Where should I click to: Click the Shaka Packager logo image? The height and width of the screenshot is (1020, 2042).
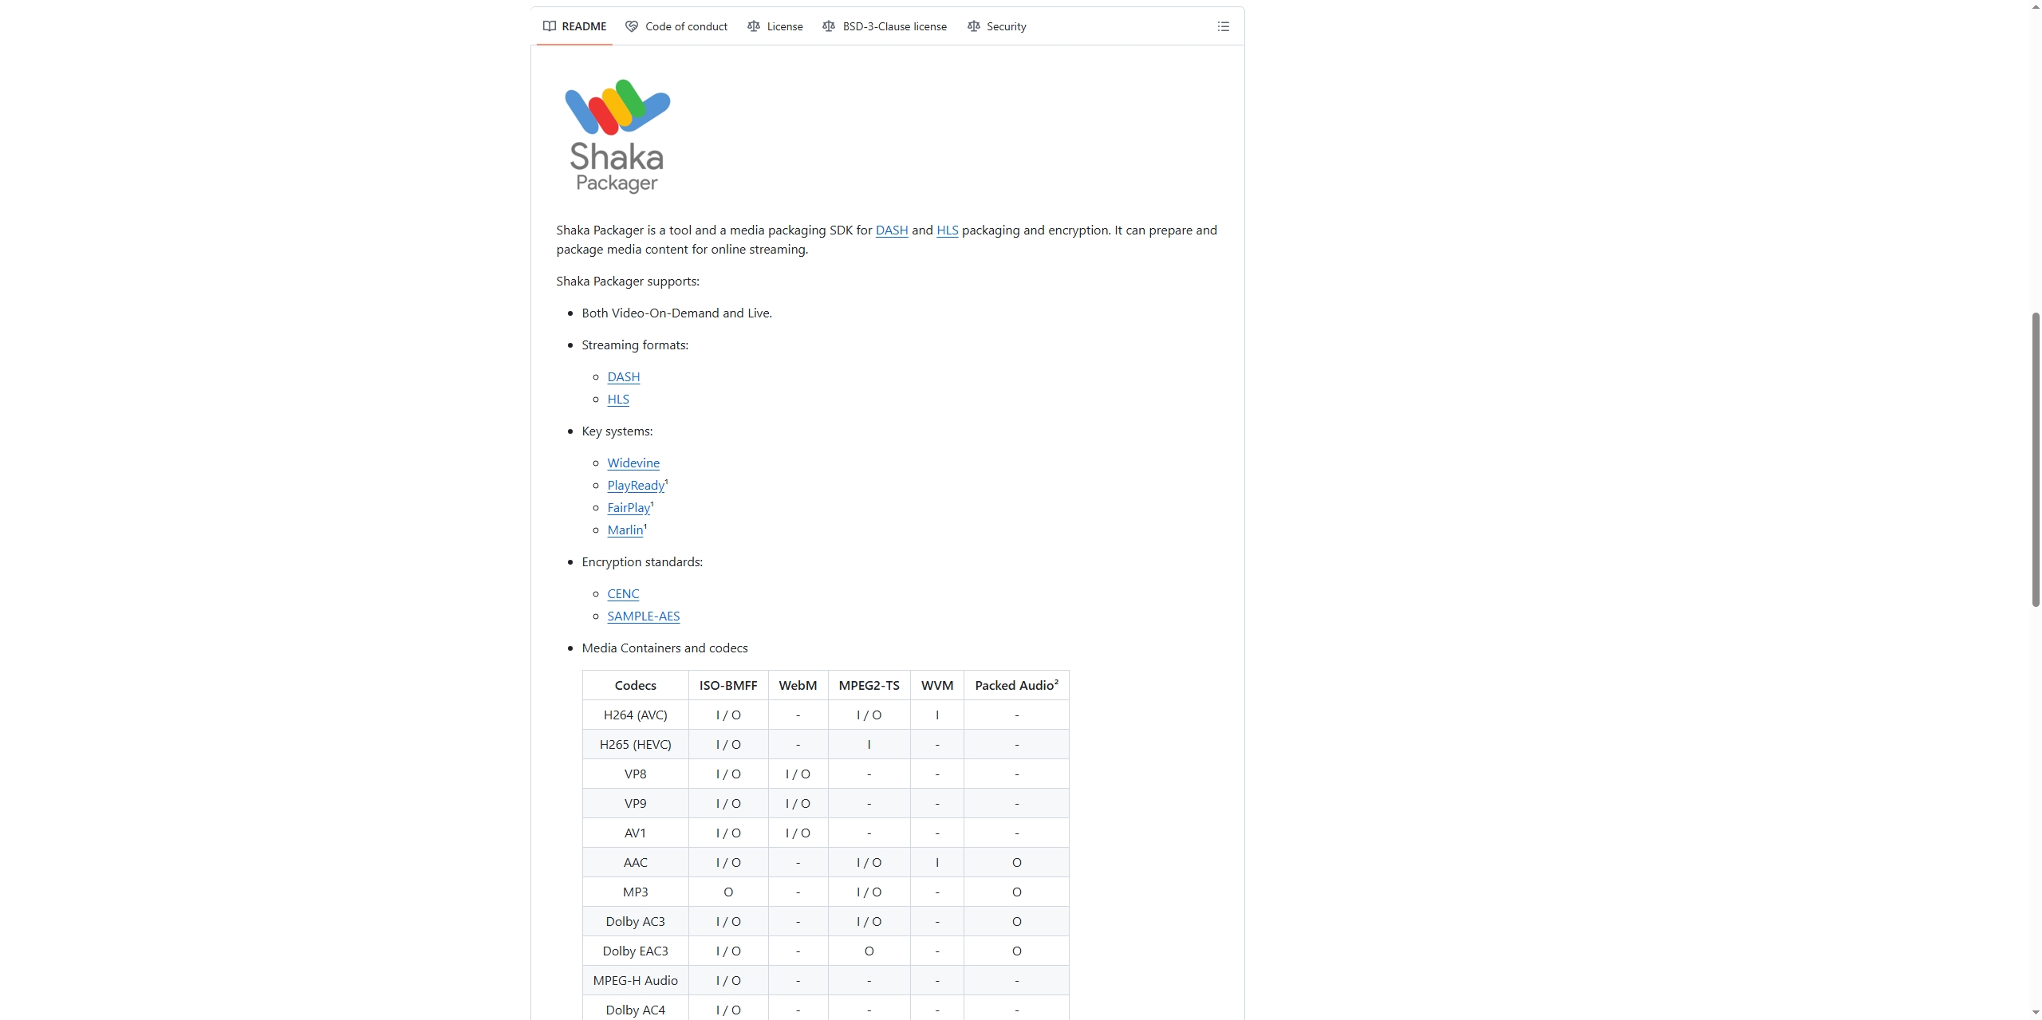(617, 136)
